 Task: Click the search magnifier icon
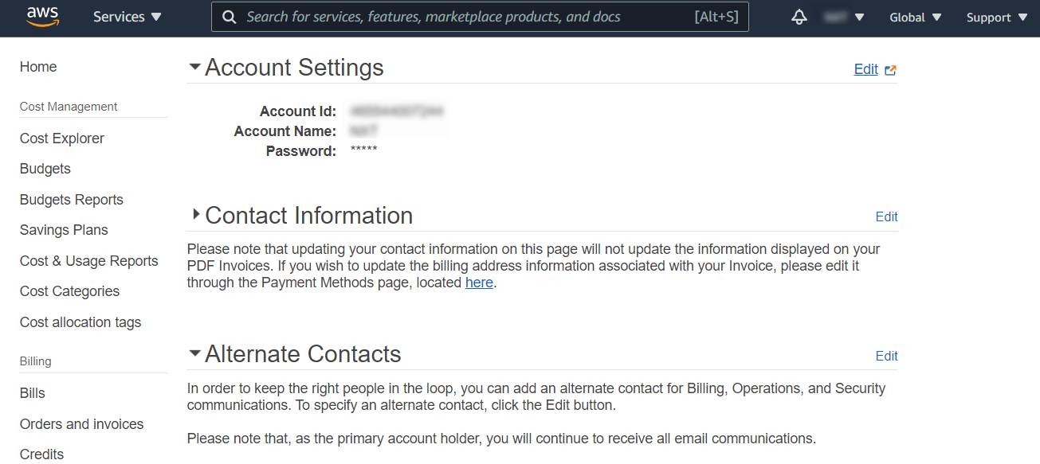[x=230, y=17]
